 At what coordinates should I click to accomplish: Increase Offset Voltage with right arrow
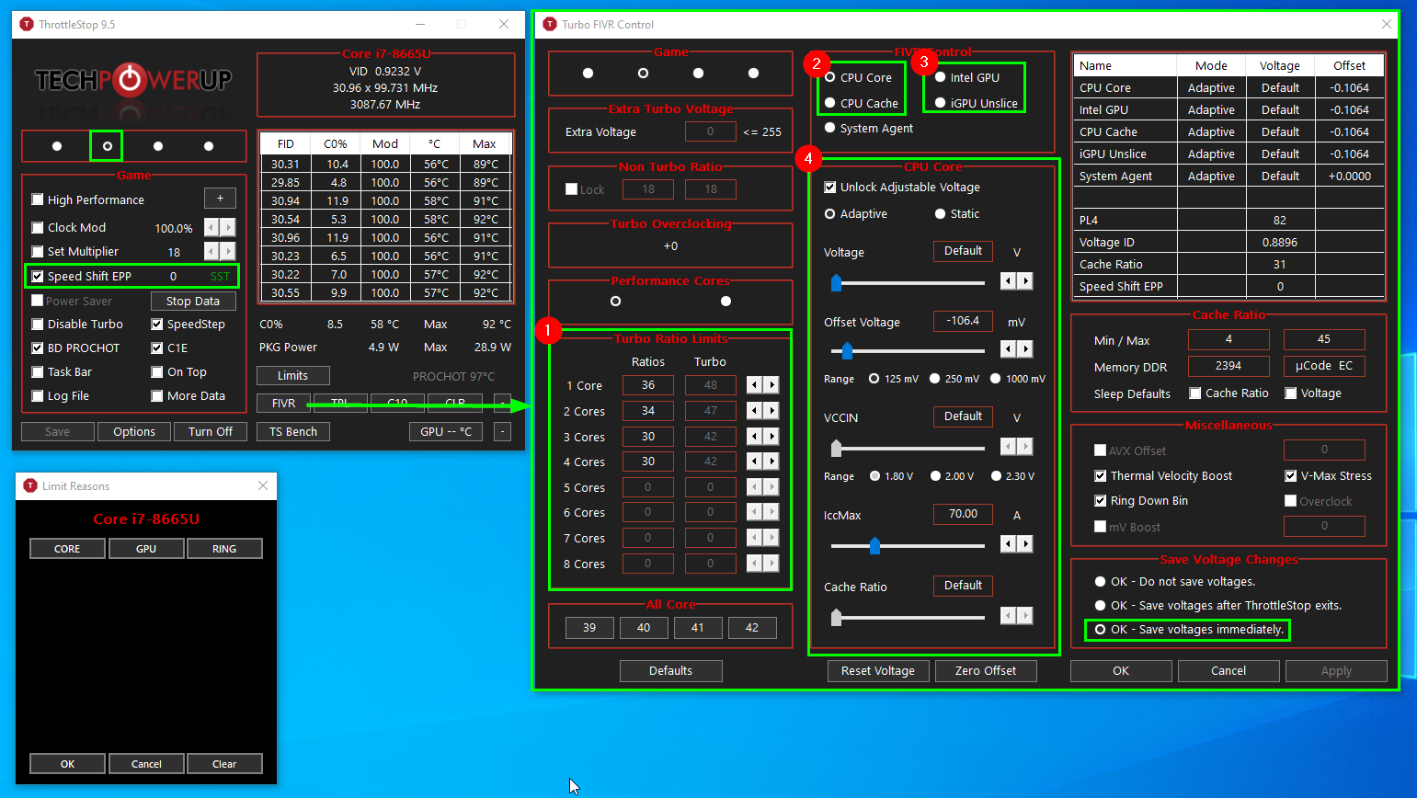point(1025,348)
